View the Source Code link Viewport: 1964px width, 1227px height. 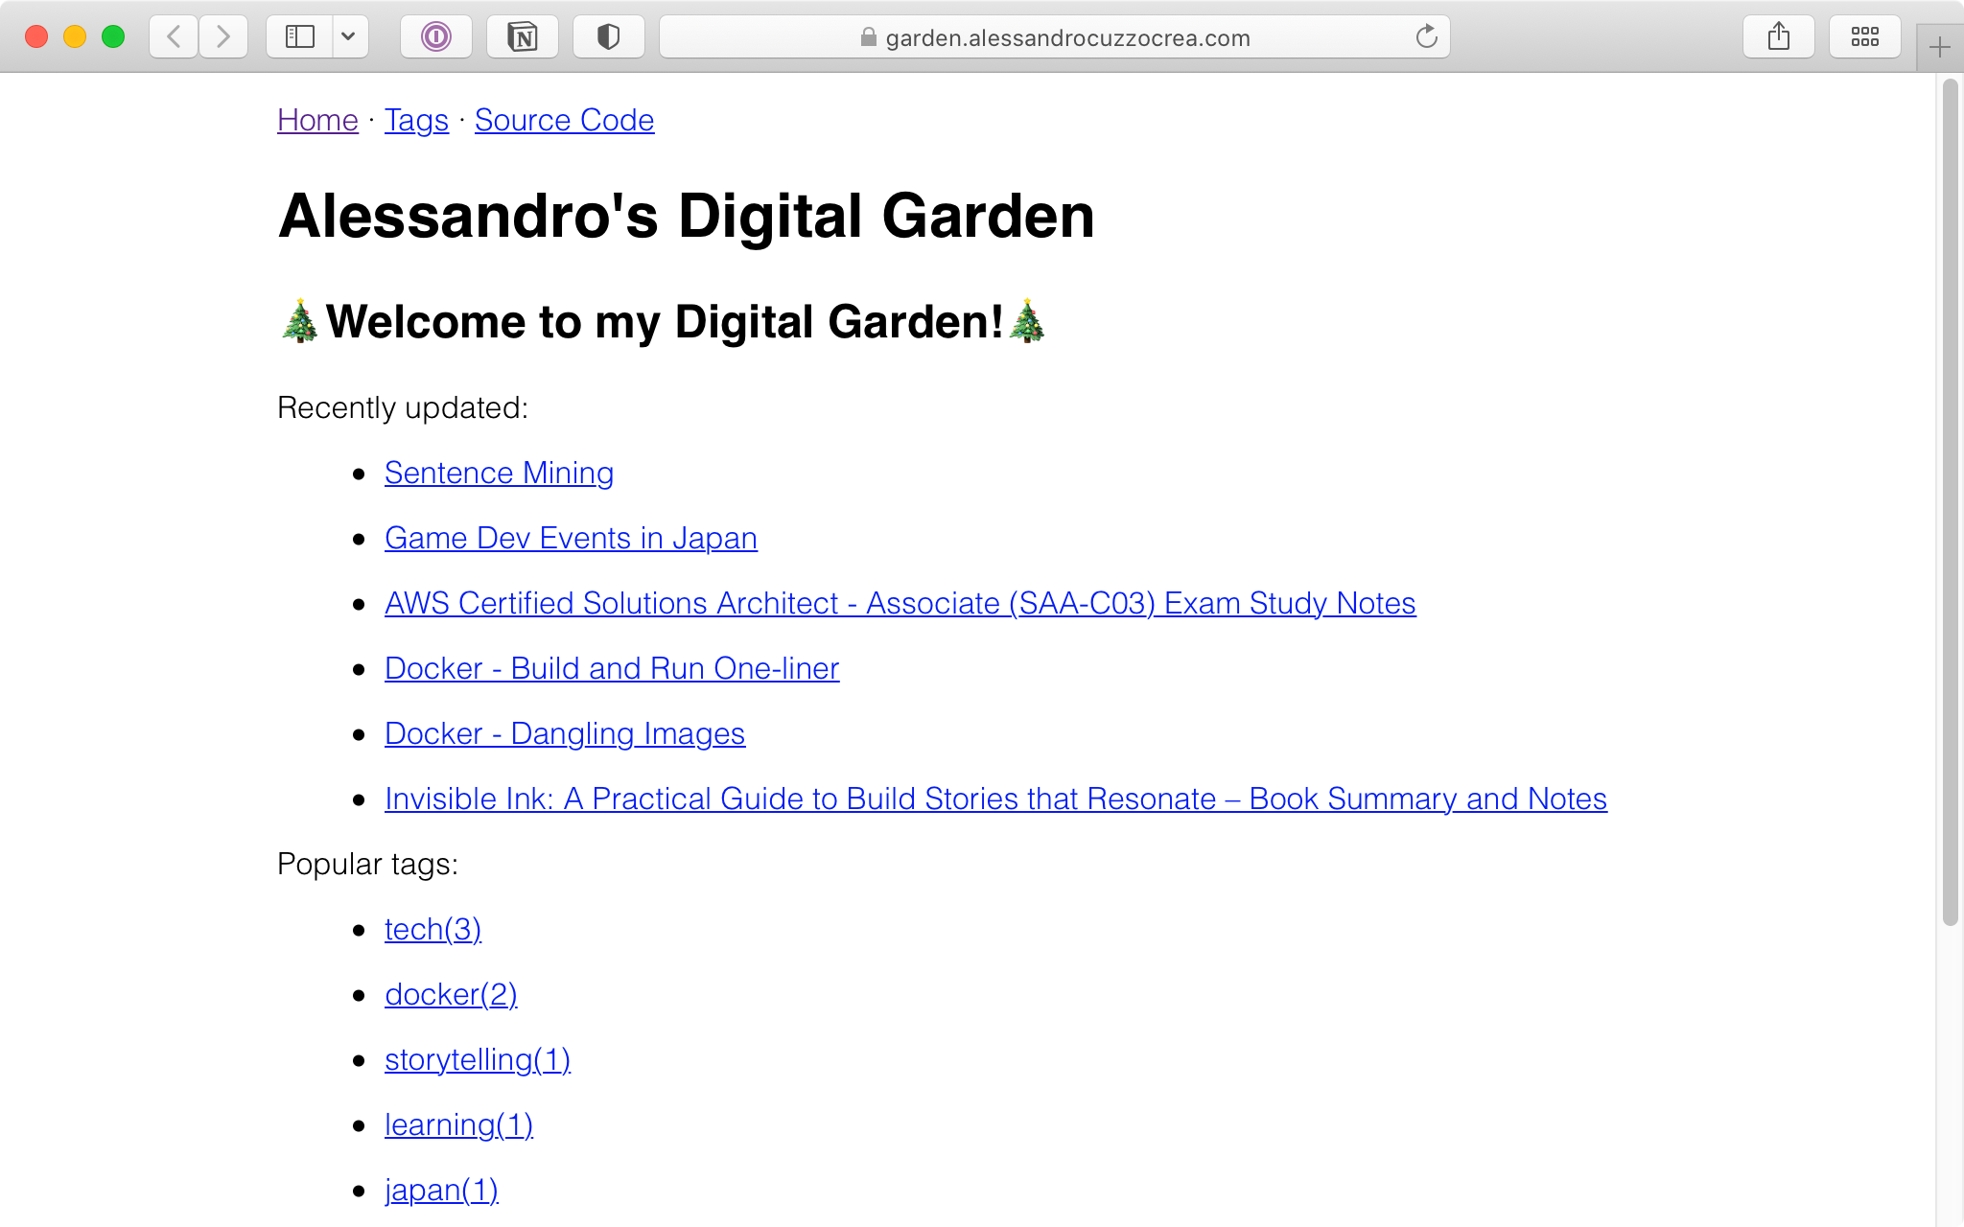point(564,121)
